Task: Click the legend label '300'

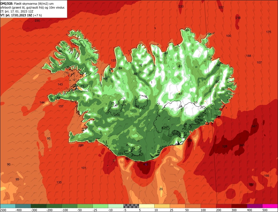Action: (234, 210)
